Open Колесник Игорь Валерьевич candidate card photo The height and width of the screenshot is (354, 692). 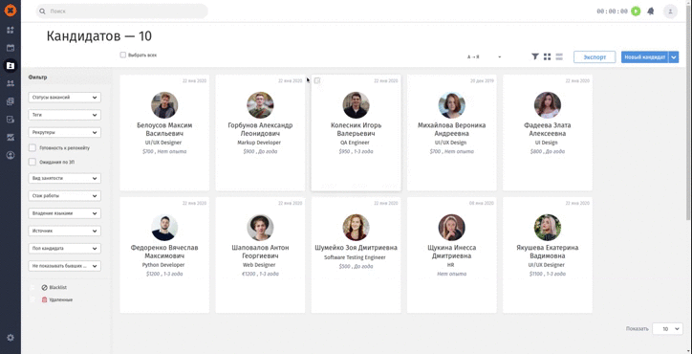click(357, 105)
